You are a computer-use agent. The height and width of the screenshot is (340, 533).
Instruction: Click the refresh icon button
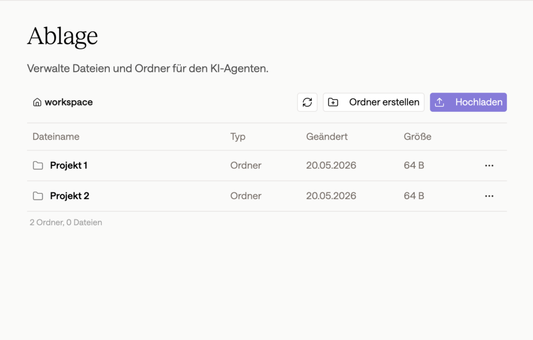(307, 102)
